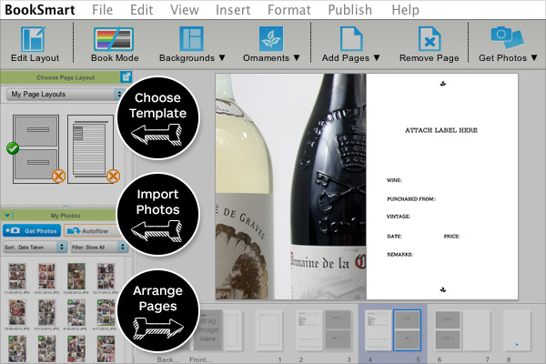Select page 1 thumbnail in page strip

pos(268,329)
